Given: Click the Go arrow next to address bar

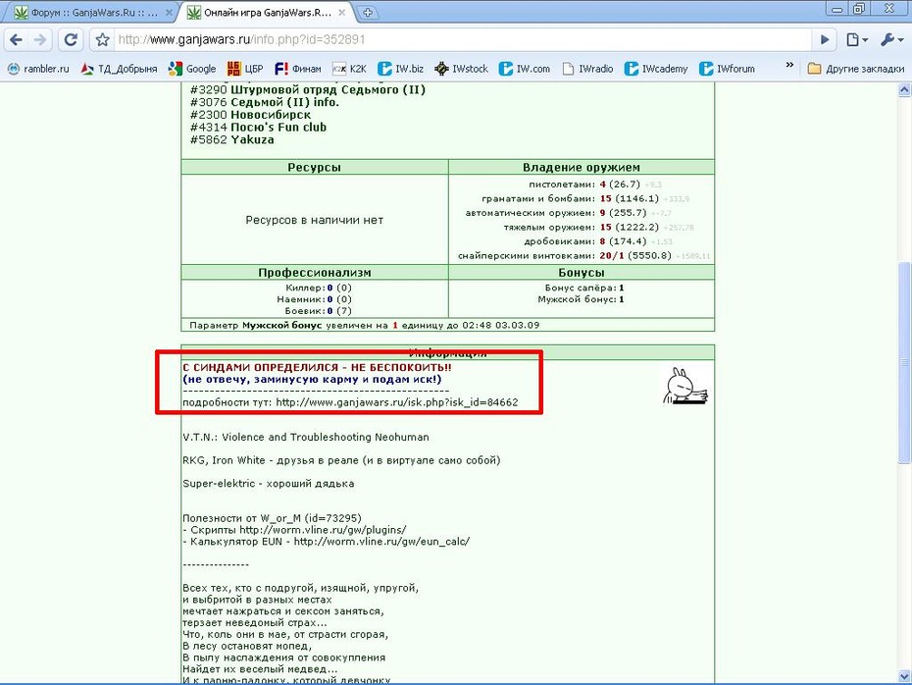Looking at the screenshot, I should pyautogui.click(x=825, y=39).
